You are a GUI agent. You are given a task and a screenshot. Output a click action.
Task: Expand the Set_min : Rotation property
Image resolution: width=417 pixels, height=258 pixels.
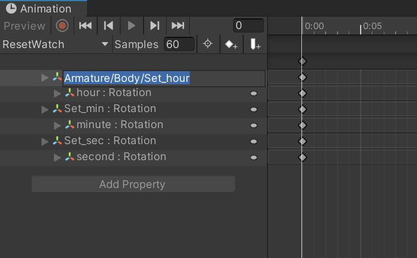point(44,109)
